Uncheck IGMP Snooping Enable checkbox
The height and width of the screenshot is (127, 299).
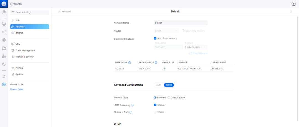[155, 105]
